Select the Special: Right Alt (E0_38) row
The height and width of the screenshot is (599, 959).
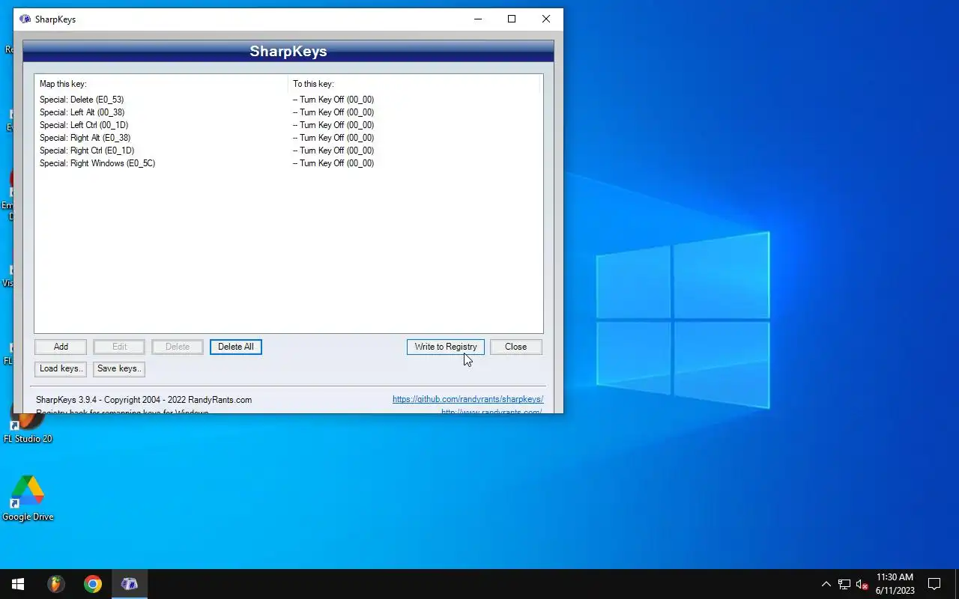pyautogui.click(x=288, y=138)
